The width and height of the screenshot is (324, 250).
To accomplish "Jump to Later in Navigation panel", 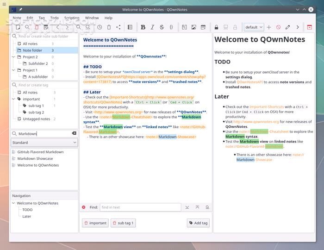I will click(27, 216).
